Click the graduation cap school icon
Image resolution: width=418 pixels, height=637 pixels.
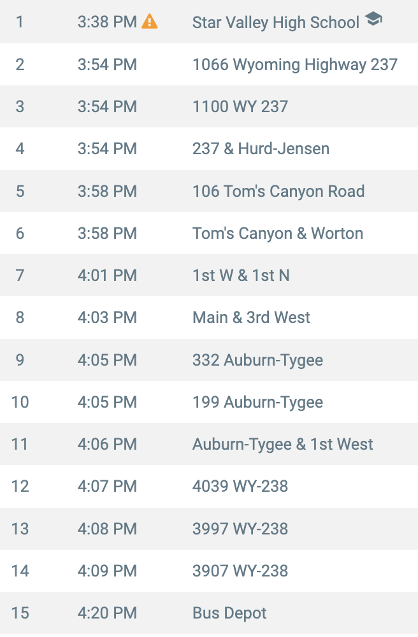click(x=373, y=18)
